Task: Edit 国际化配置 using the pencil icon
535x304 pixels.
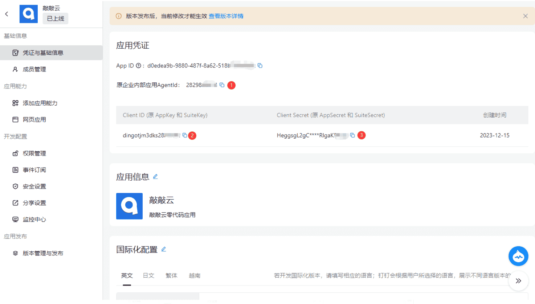Action: (164, 249)
